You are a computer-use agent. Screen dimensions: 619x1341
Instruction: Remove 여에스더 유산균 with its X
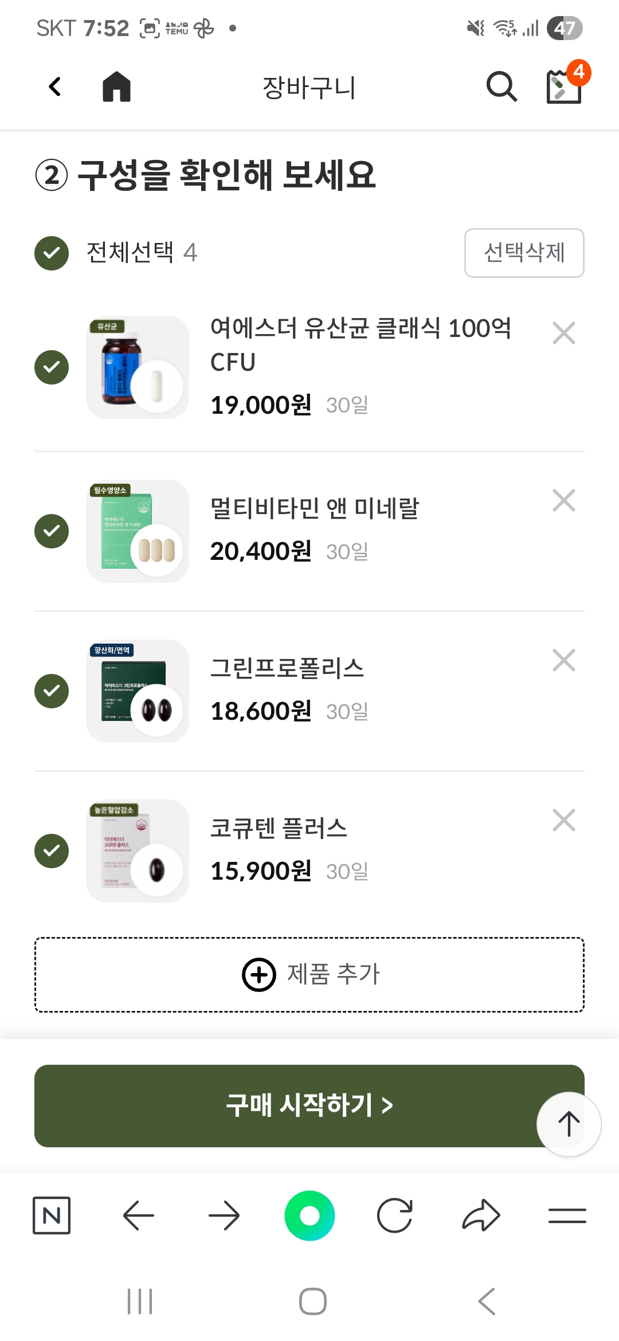point(564,333)
